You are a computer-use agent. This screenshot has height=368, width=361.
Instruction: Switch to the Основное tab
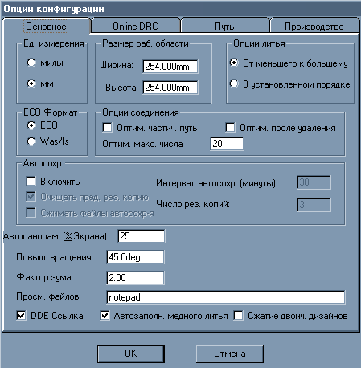[46, 27]
